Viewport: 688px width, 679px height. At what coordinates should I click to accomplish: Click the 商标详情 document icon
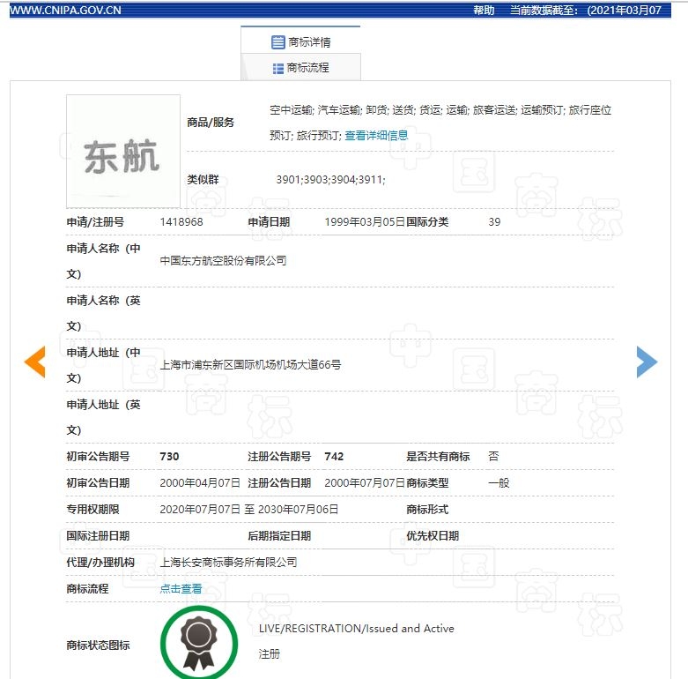tap(277, 42)
